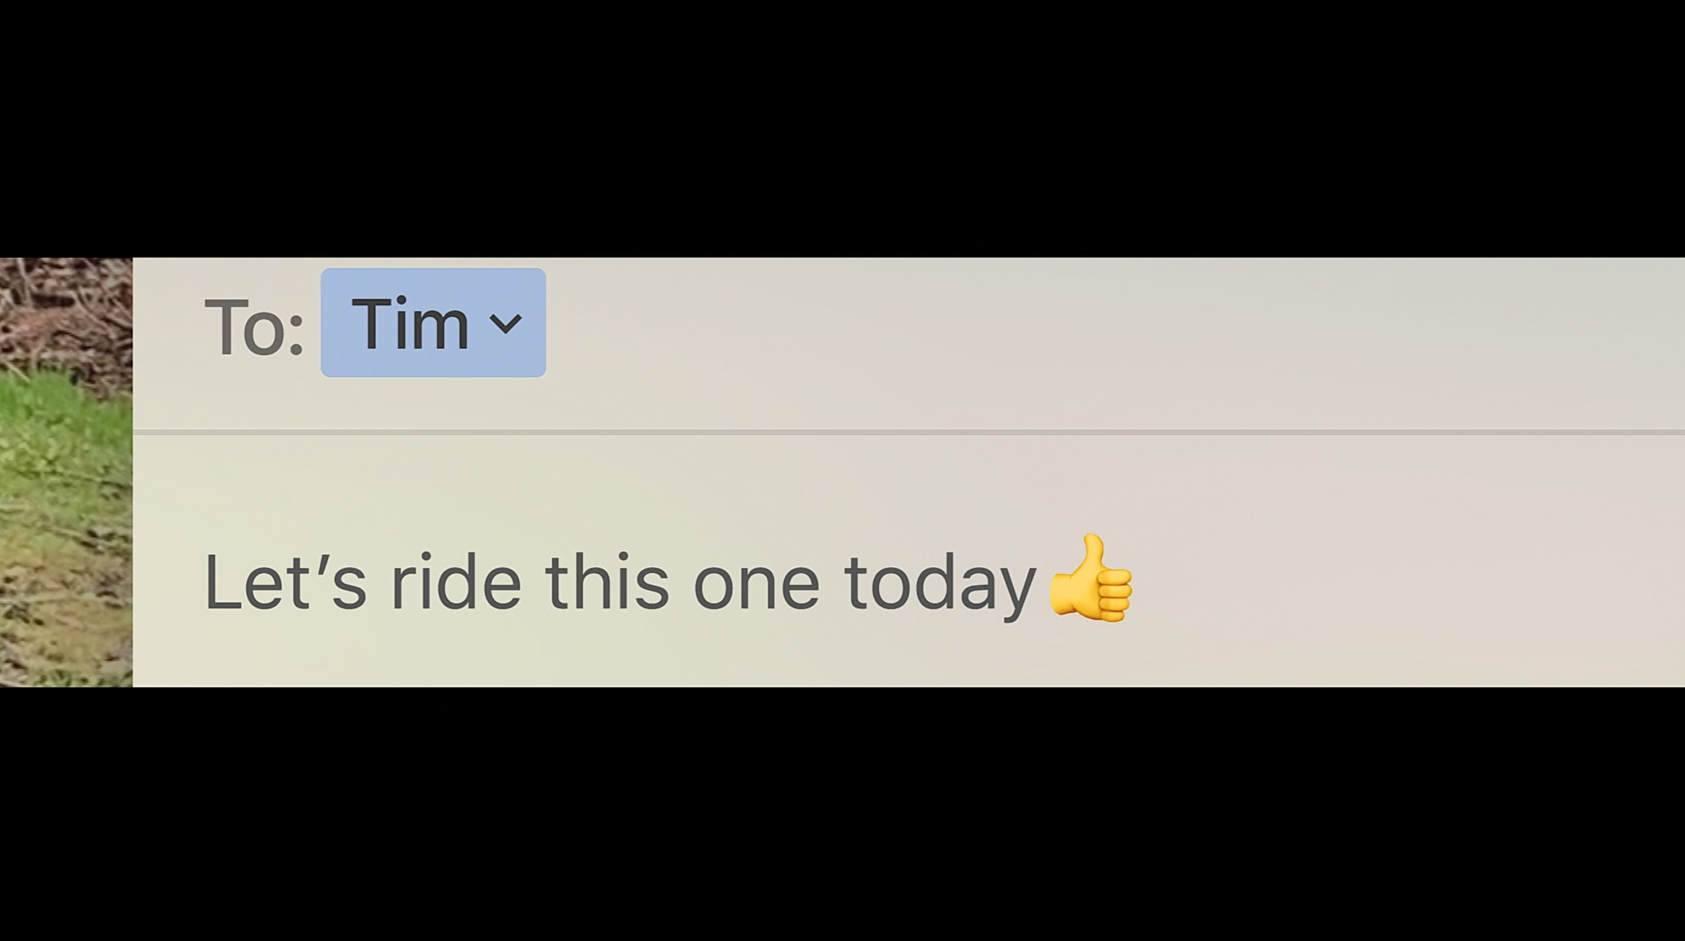
Task: Click the thumbs-up emoji in the message
Action: click(x=1090, y=580)
